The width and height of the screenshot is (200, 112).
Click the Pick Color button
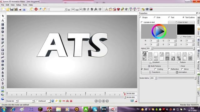186,37
